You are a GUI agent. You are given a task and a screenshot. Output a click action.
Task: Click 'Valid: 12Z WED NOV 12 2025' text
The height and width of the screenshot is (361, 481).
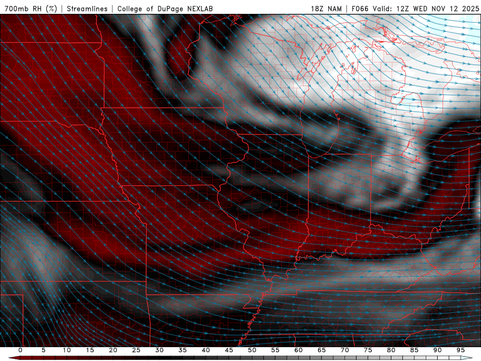click(426, 8)
